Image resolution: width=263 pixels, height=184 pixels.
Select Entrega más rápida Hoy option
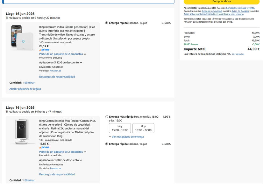107,117
